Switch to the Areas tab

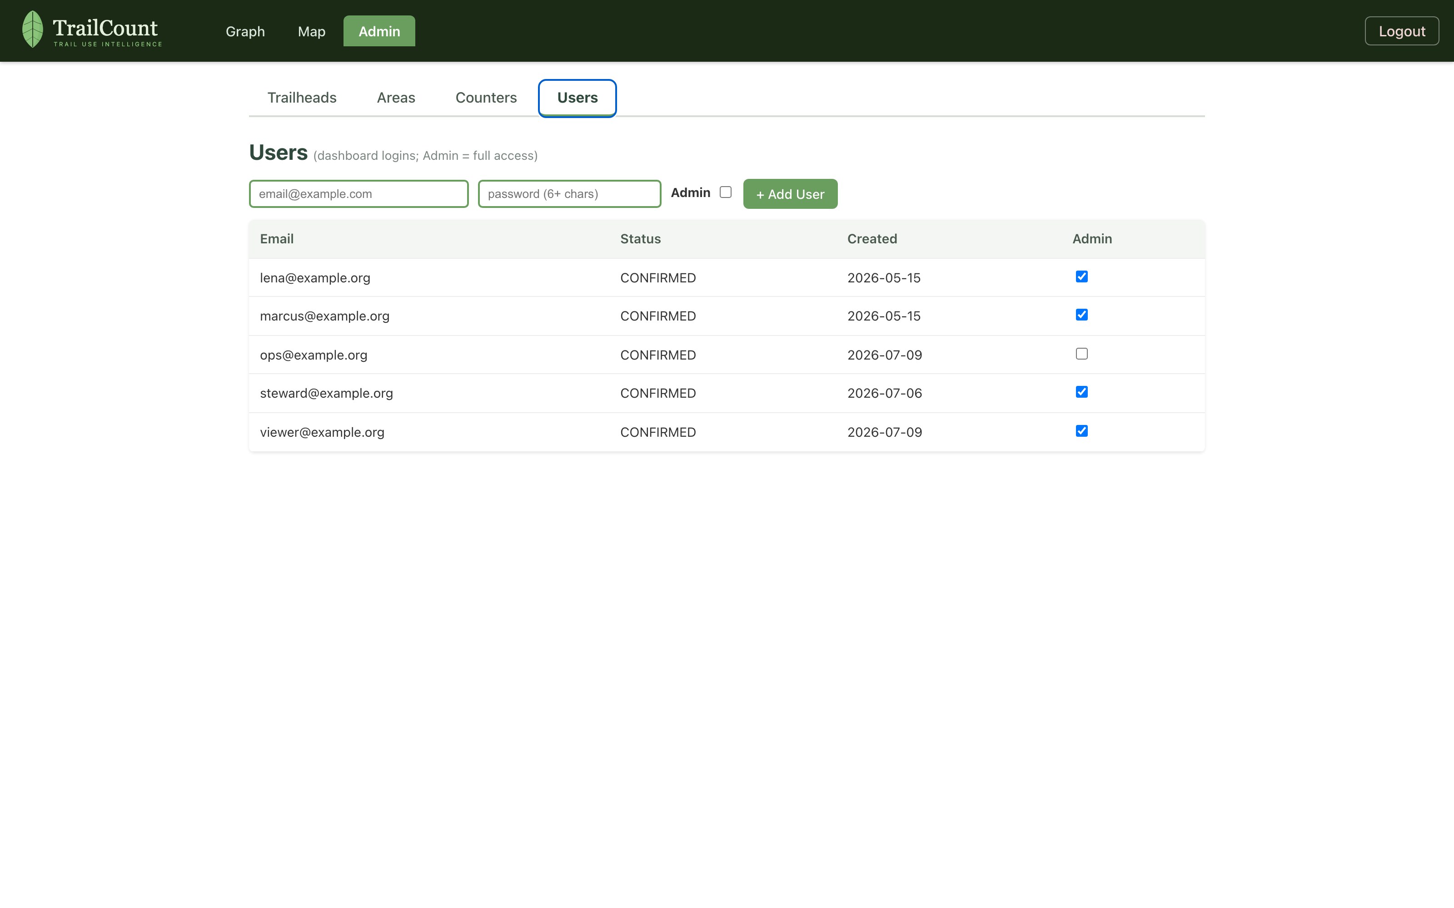point(396,97)
